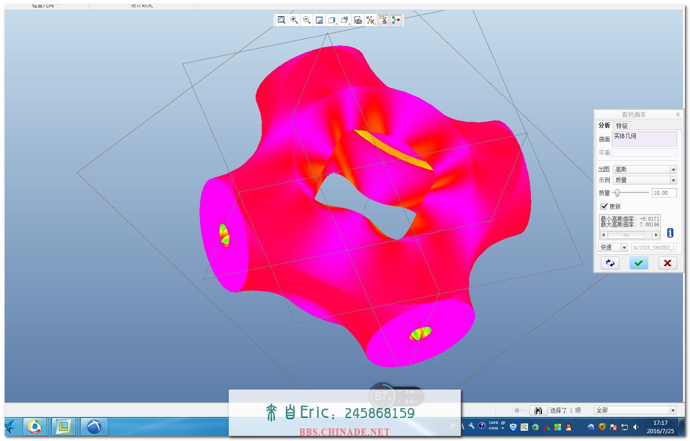Viewport: 690px width, 441px height.
Task: Click the 质量 value field showing 10.00
Action: pyautogui.click(x=664, y=193)
